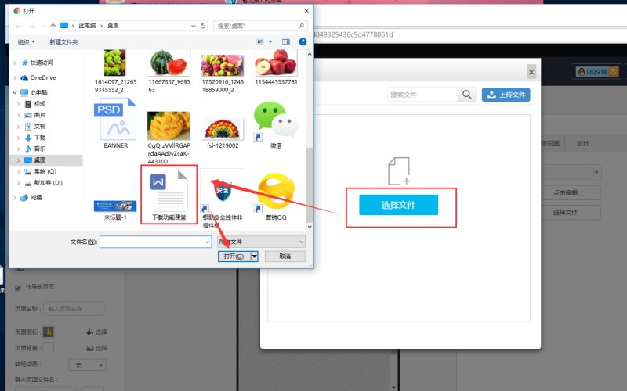The width and height of the screenshot is (627, 391).
Task: Collapse the 此电脑 tree node
Action: click(x=15, y=92)
